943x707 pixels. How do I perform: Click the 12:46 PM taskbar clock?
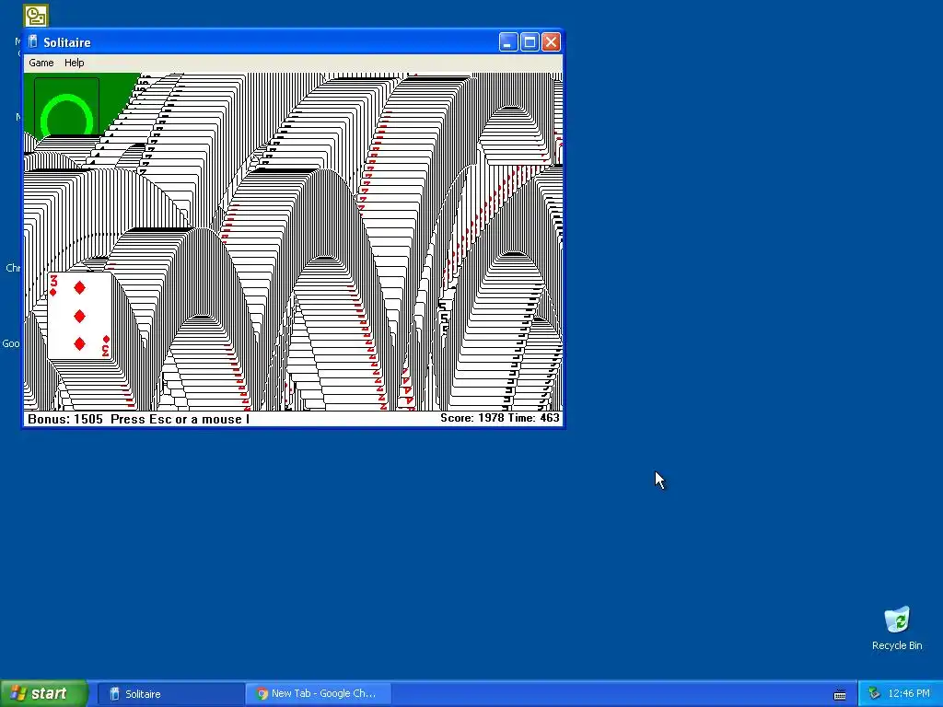tap(909, 694)
